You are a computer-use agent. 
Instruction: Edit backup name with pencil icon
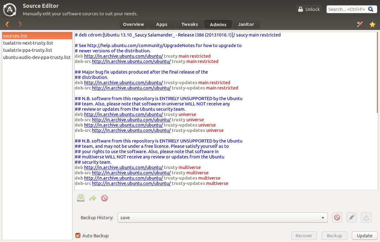point(352,217)
